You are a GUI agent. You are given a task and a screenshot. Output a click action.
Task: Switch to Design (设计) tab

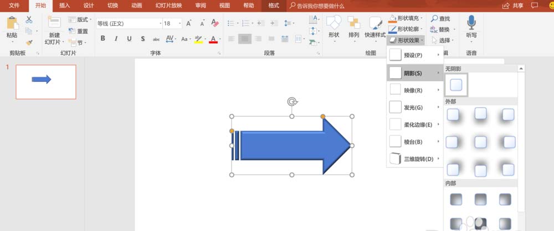click(89, 6)
